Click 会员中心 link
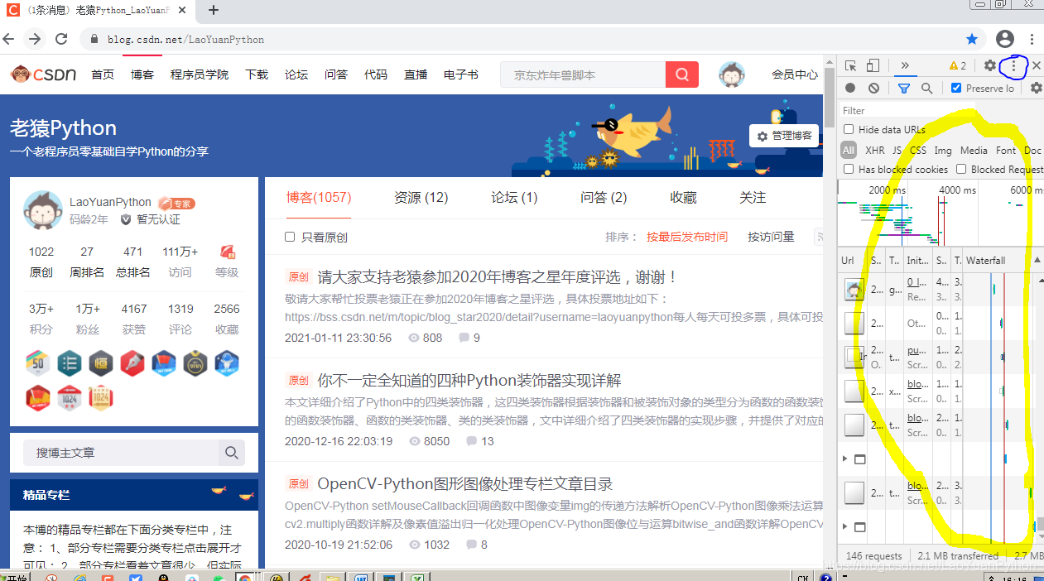 (x=795, y=74)
